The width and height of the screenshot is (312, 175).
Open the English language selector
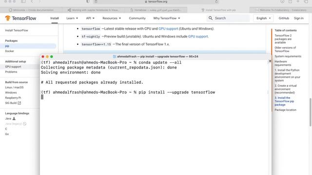tap(263, 18)
